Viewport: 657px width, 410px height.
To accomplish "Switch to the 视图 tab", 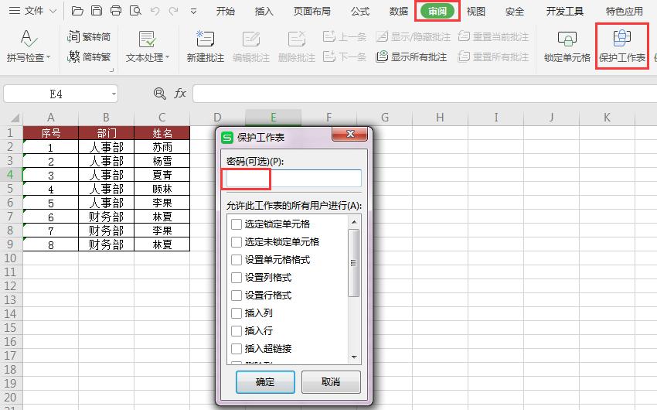I will 476,12.
